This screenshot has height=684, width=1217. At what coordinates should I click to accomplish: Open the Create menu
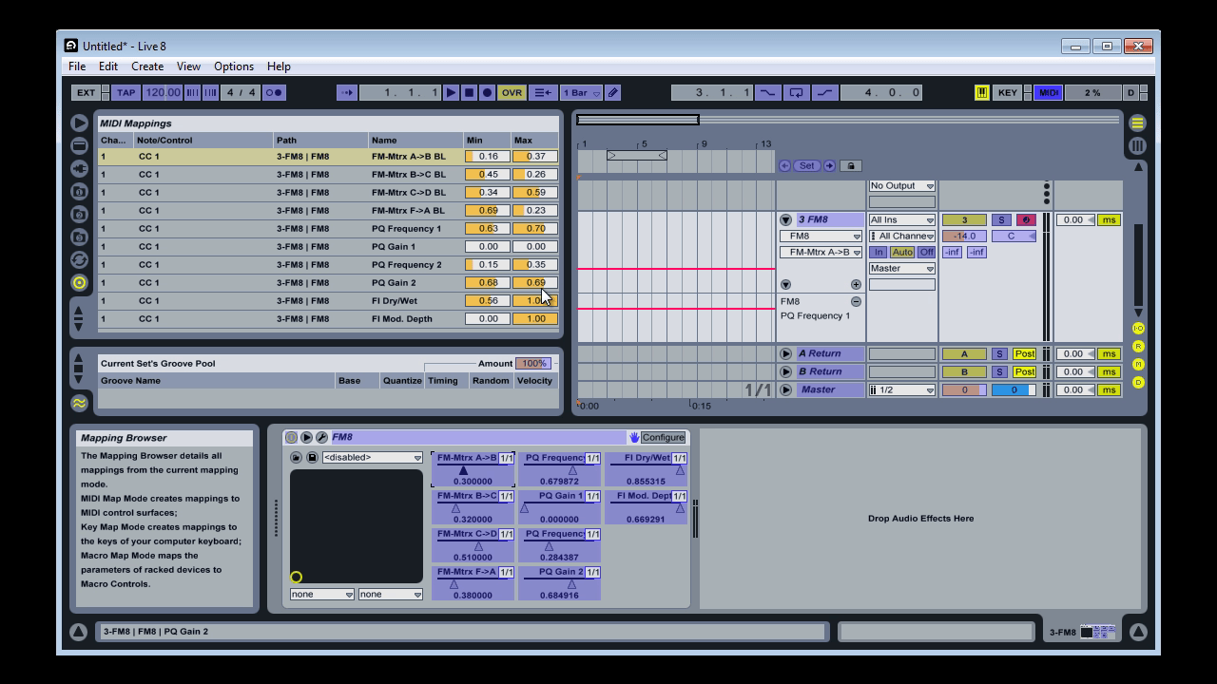coord(147,66)
